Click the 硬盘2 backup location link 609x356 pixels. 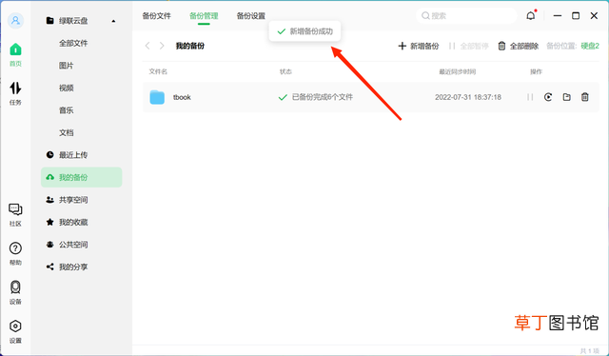point(590,47)
